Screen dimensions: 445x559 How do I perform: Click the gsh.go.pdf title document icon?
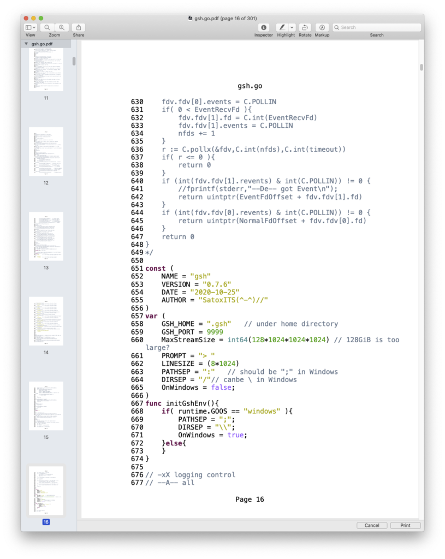point(190,18)
